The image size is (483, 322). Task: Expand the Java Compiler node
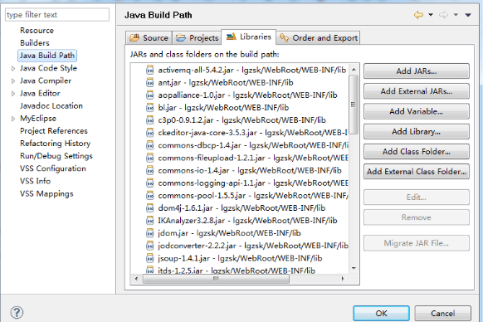pos(13,81)
